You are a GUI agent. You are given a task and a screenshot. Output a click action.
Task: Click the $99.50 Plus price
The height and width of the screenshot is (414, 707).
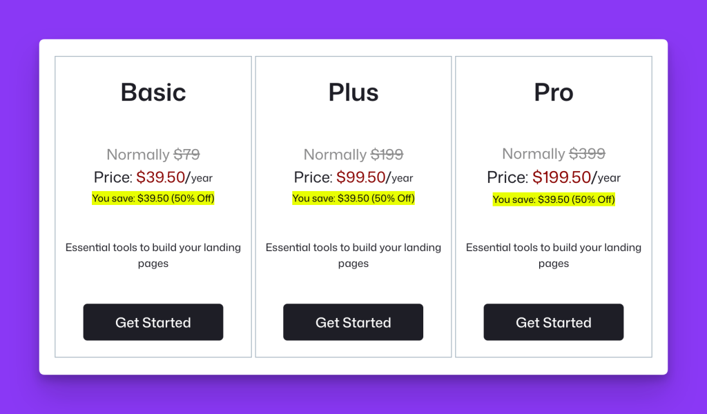[360, 177]
